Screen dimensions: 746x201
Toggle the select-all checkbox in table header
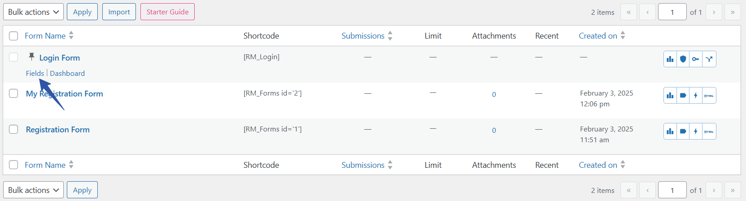[14, 36]
